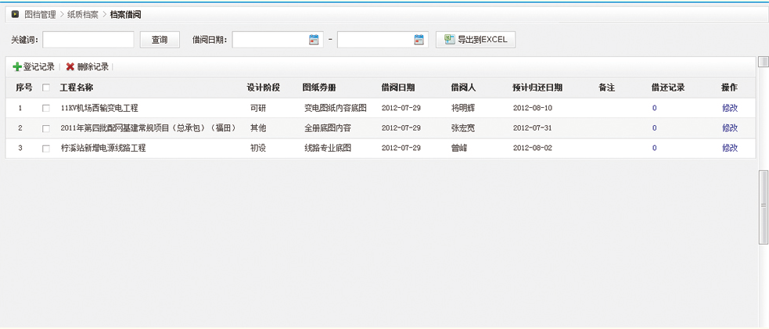Sort by 借阅日期 column header
The height and width of the screenshot is (329, 769).
point(397,88)
